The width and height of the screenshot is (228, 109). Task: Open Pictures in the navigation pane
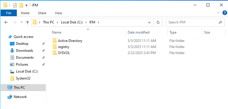tap(22, 64)
